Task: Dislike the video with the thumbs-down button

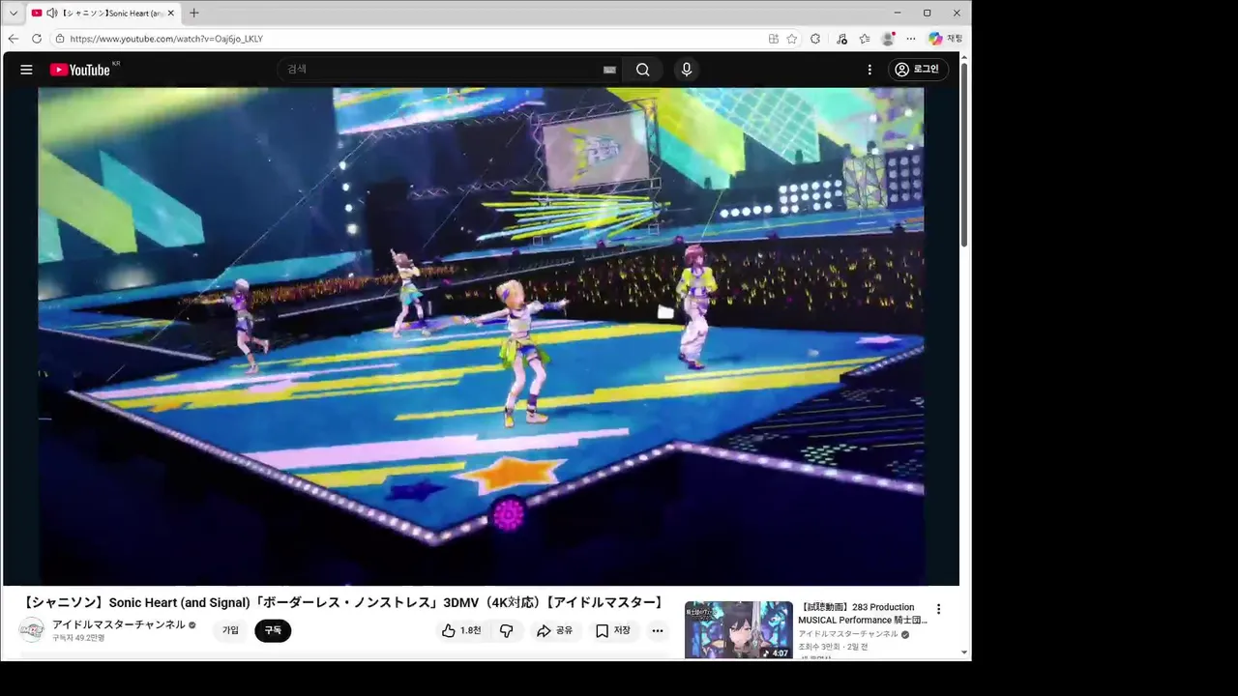Action: click(506, 630)
